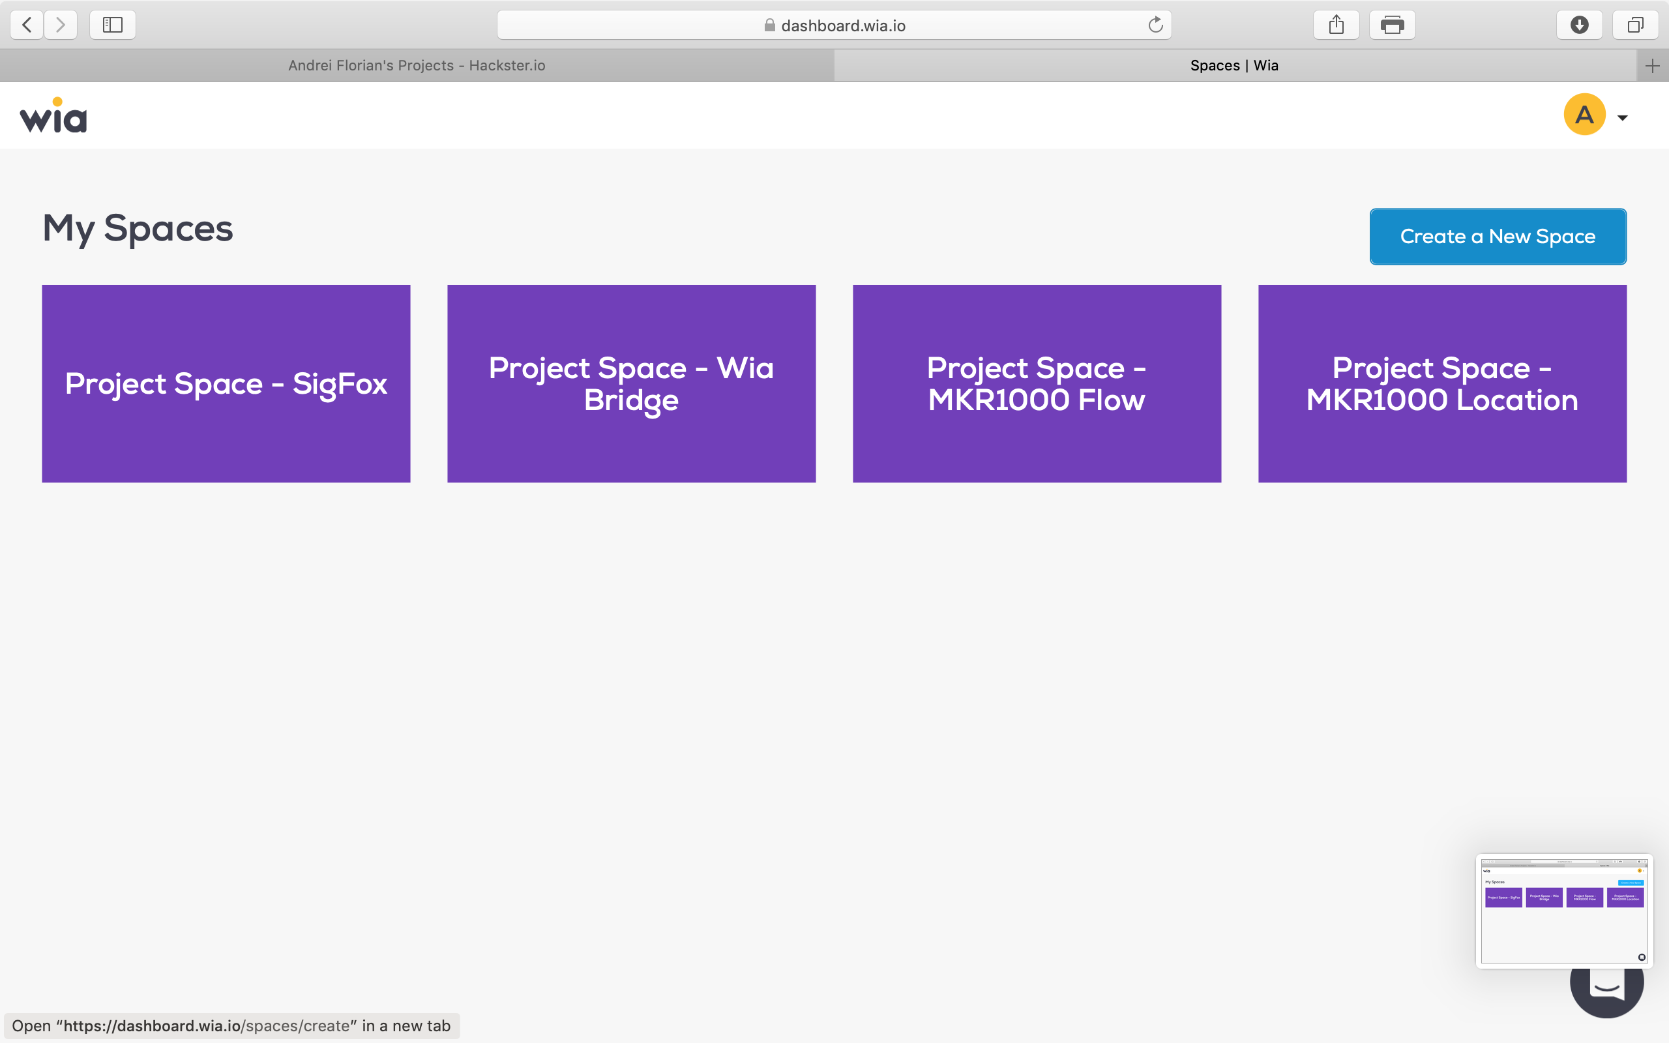Show Safari downloads
The height and width of the screenshot is (1043, 1669).
pyautogui.click(x=1579, y=25)
